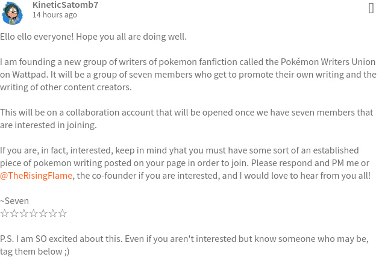Click the last star in the star row
This screenshot has width=379, height=263.
tap(63, 214)
